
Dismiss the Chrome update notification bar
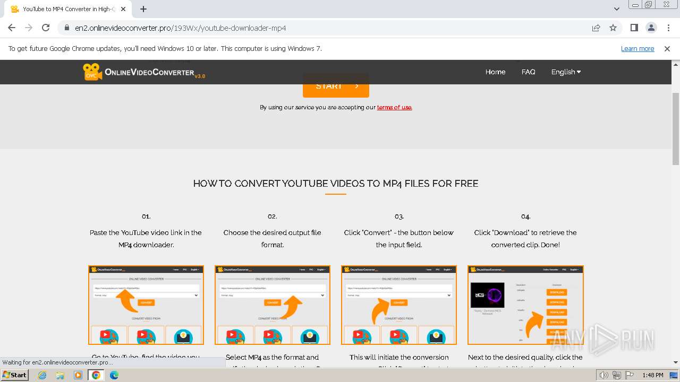point(667,48)
